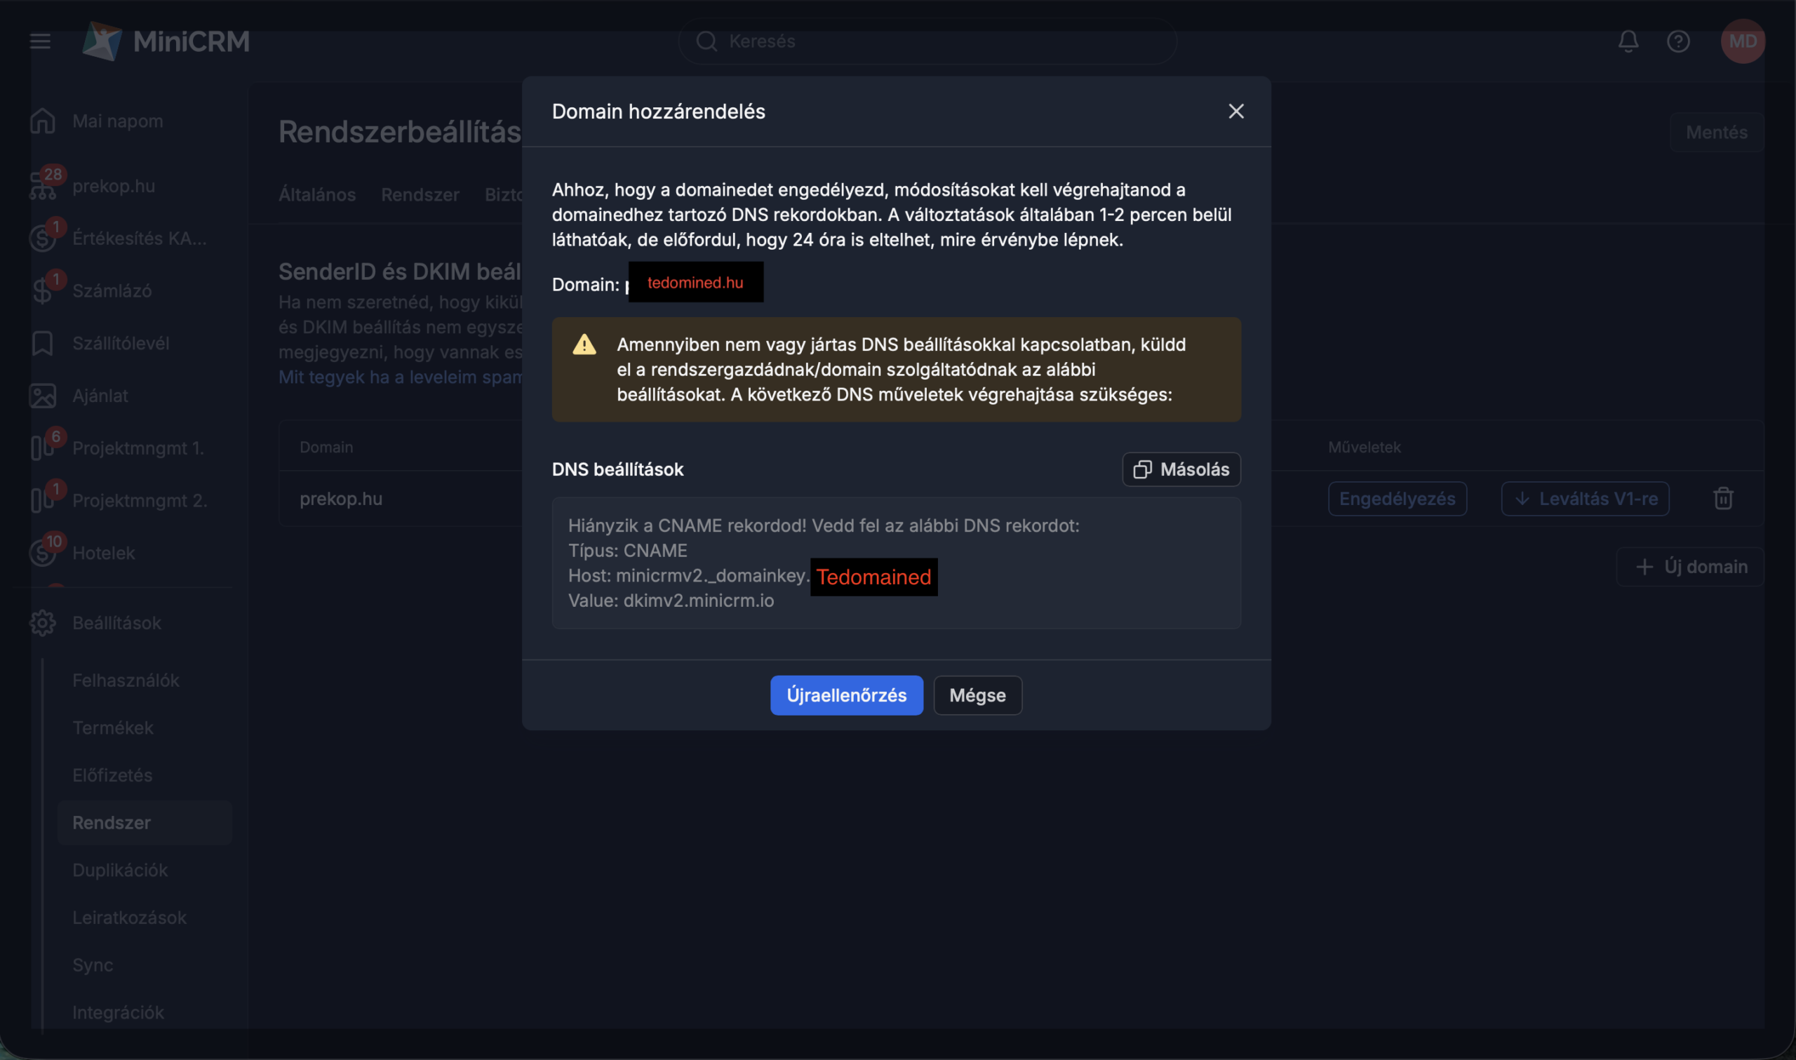Click the hamburger menu icon

[x=40, y=41]
